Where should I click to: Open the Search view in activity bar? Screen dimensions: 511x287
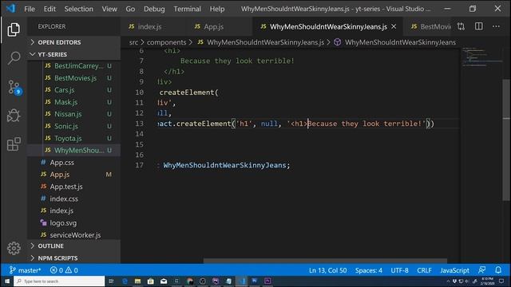coord(14,58)
